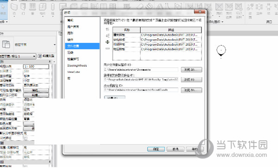Image resolution: width=278 pixels, height=168 pixels.
Task: Open the Check Spelling (检查拼写) options page
Action: tap(73, 59)
